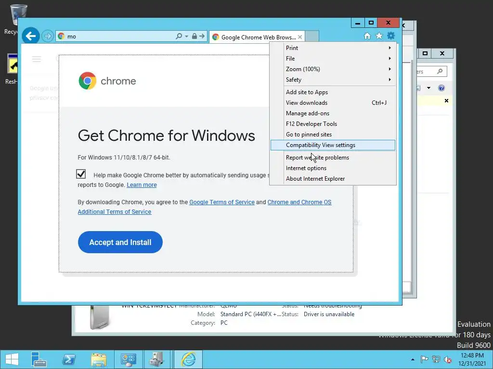Image resolution: width=493 pixels, height=369 pixels.
Task: Choose Add site to Apps
Action: click(x=333, y=92)
